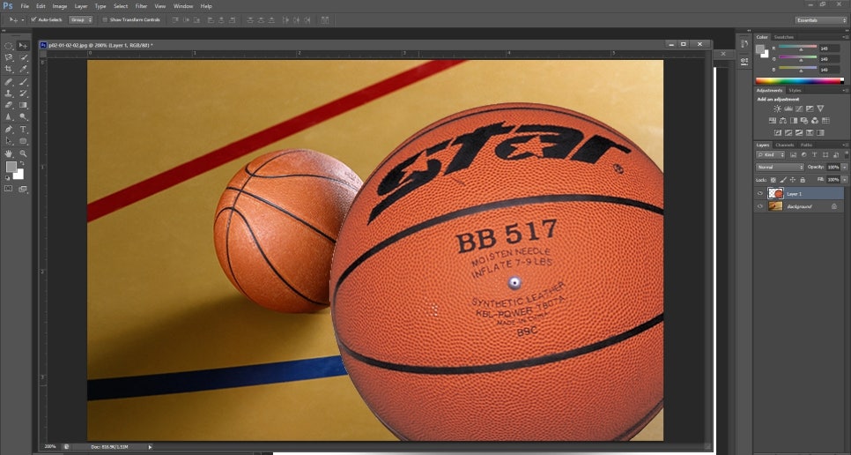Viewport: 851px width, 455px height.
Task: Select the Eraser tool
Action: click(9, 105)
